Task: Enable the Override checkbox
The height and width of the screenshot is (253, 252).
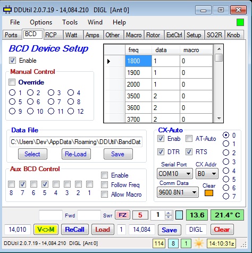Action: (12, 82)
